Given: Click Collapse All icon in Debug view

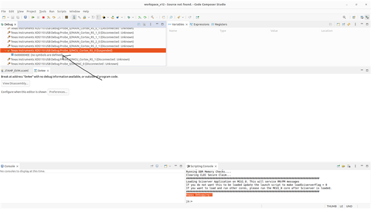Looking at the screenshot, I should pyautogui.click(x=139, y=24).
